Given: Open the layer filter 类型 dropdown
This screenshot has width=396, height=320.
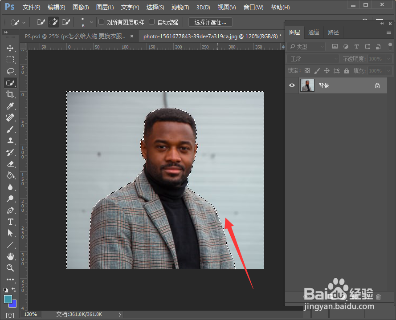Looking at the screenshot, I should coord(306,46).
